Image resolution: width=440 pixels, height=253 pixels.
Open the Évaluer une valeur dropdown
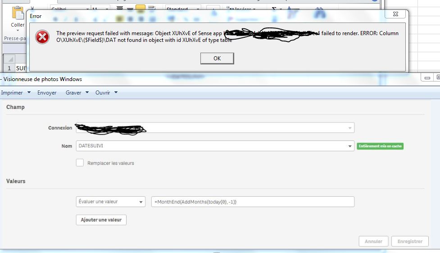[x=110, y=202]
